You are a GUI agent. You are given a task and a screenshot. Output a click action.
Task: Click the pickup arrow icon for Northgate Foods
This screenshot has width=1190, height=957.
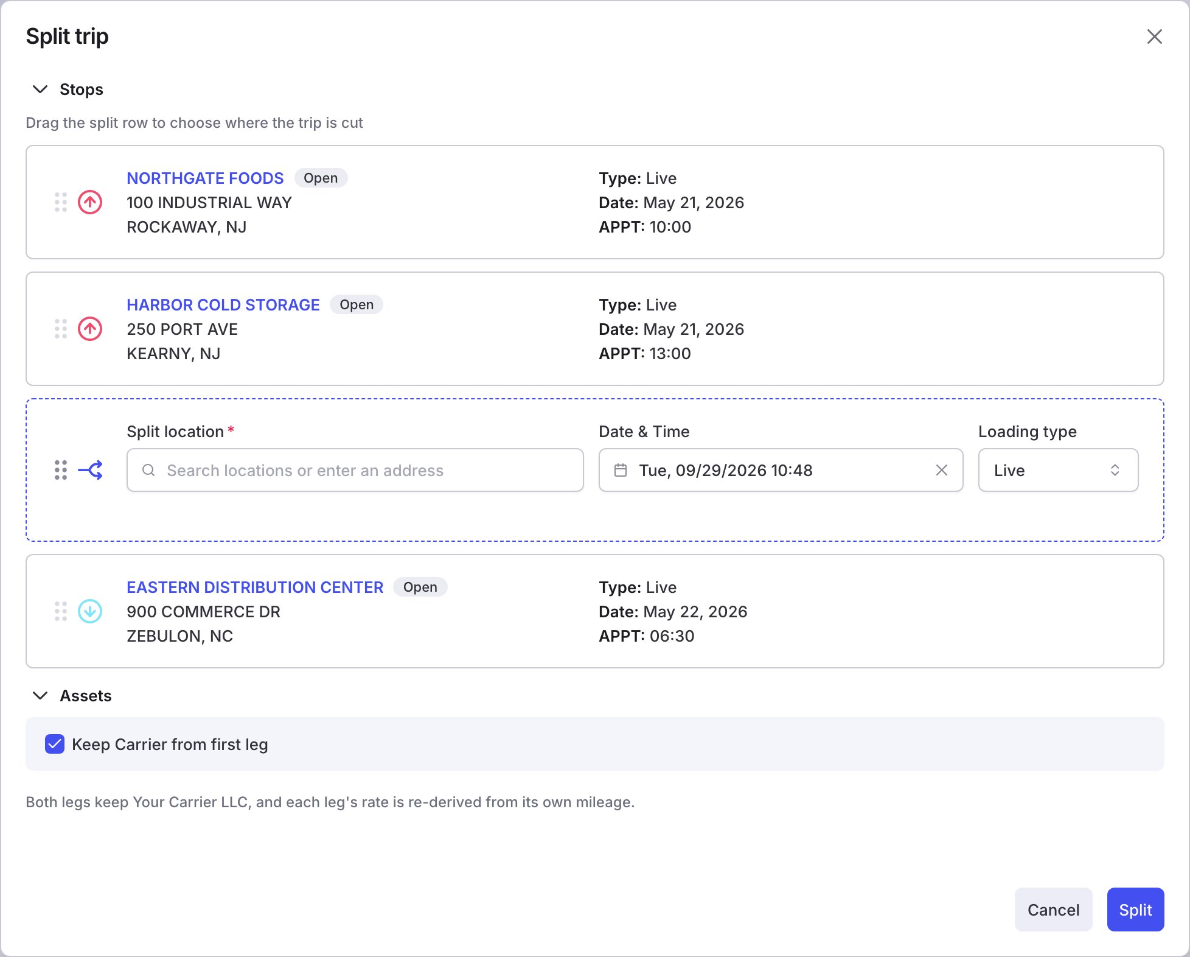click(x=90, y=202)
